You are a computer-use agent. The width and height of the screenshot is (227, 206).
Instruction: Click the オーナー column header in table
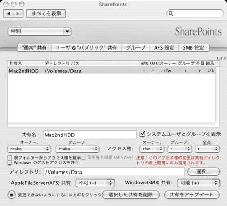tap(168, 64)
